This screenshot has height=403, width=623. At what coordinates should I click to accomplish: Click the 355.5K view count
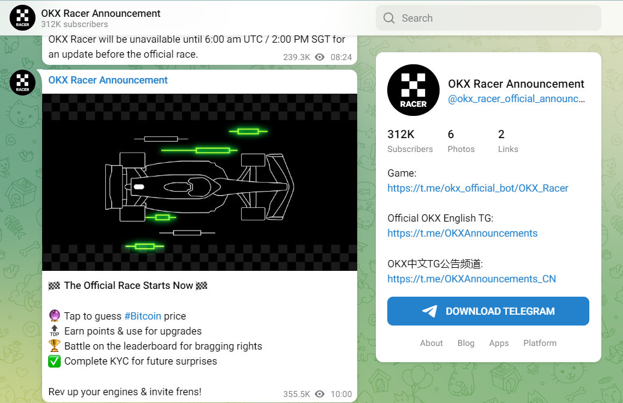click(296, 394)
